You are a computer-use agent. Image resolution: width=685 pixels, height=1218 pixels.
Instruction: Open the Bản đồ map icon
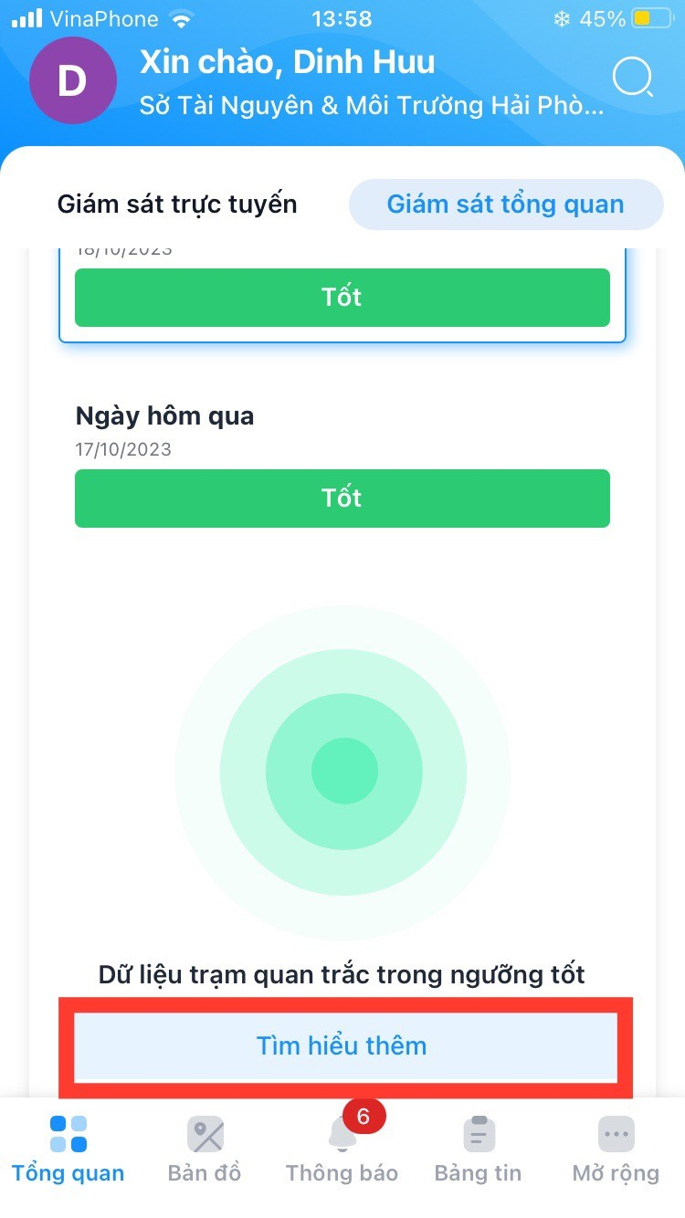click(x=205, y=1135)
